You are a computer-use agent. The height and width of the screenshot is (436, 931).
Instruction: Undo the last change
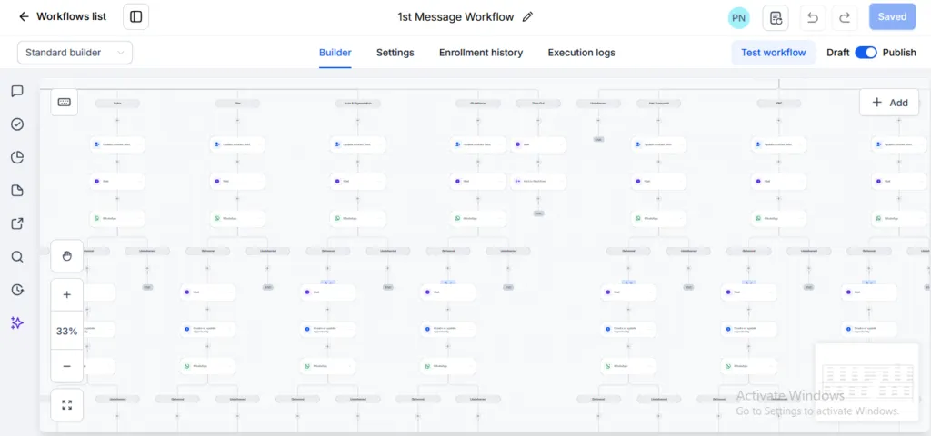pos(813,17)
